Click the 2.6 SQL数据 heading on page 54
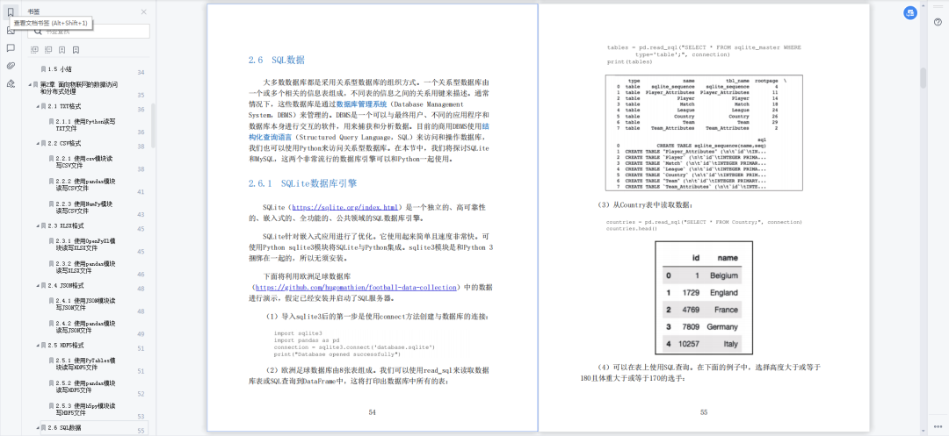Image resolution: width=949 pixels, height=436 pixels. (x=276, y=60)
